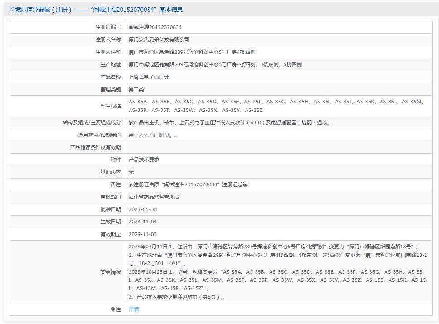Click the 其他内容 label

click(x=111, y=172)
